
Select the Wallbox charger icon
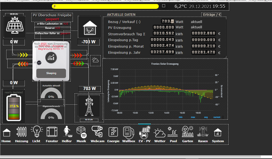click(x=129, y=132)
